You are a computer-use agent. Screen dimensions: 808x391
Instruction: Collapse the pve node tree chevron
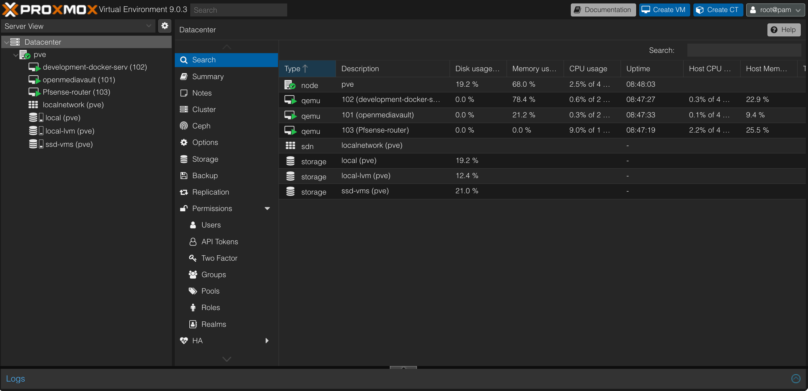tap(16, 55)
